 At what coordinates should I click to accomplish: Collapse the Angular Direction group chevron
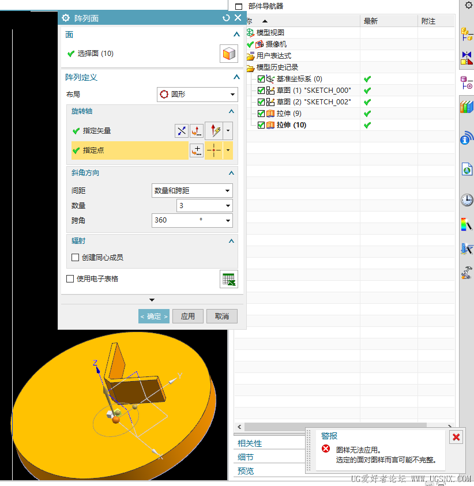pyautogui.click(x=231, y=173)
